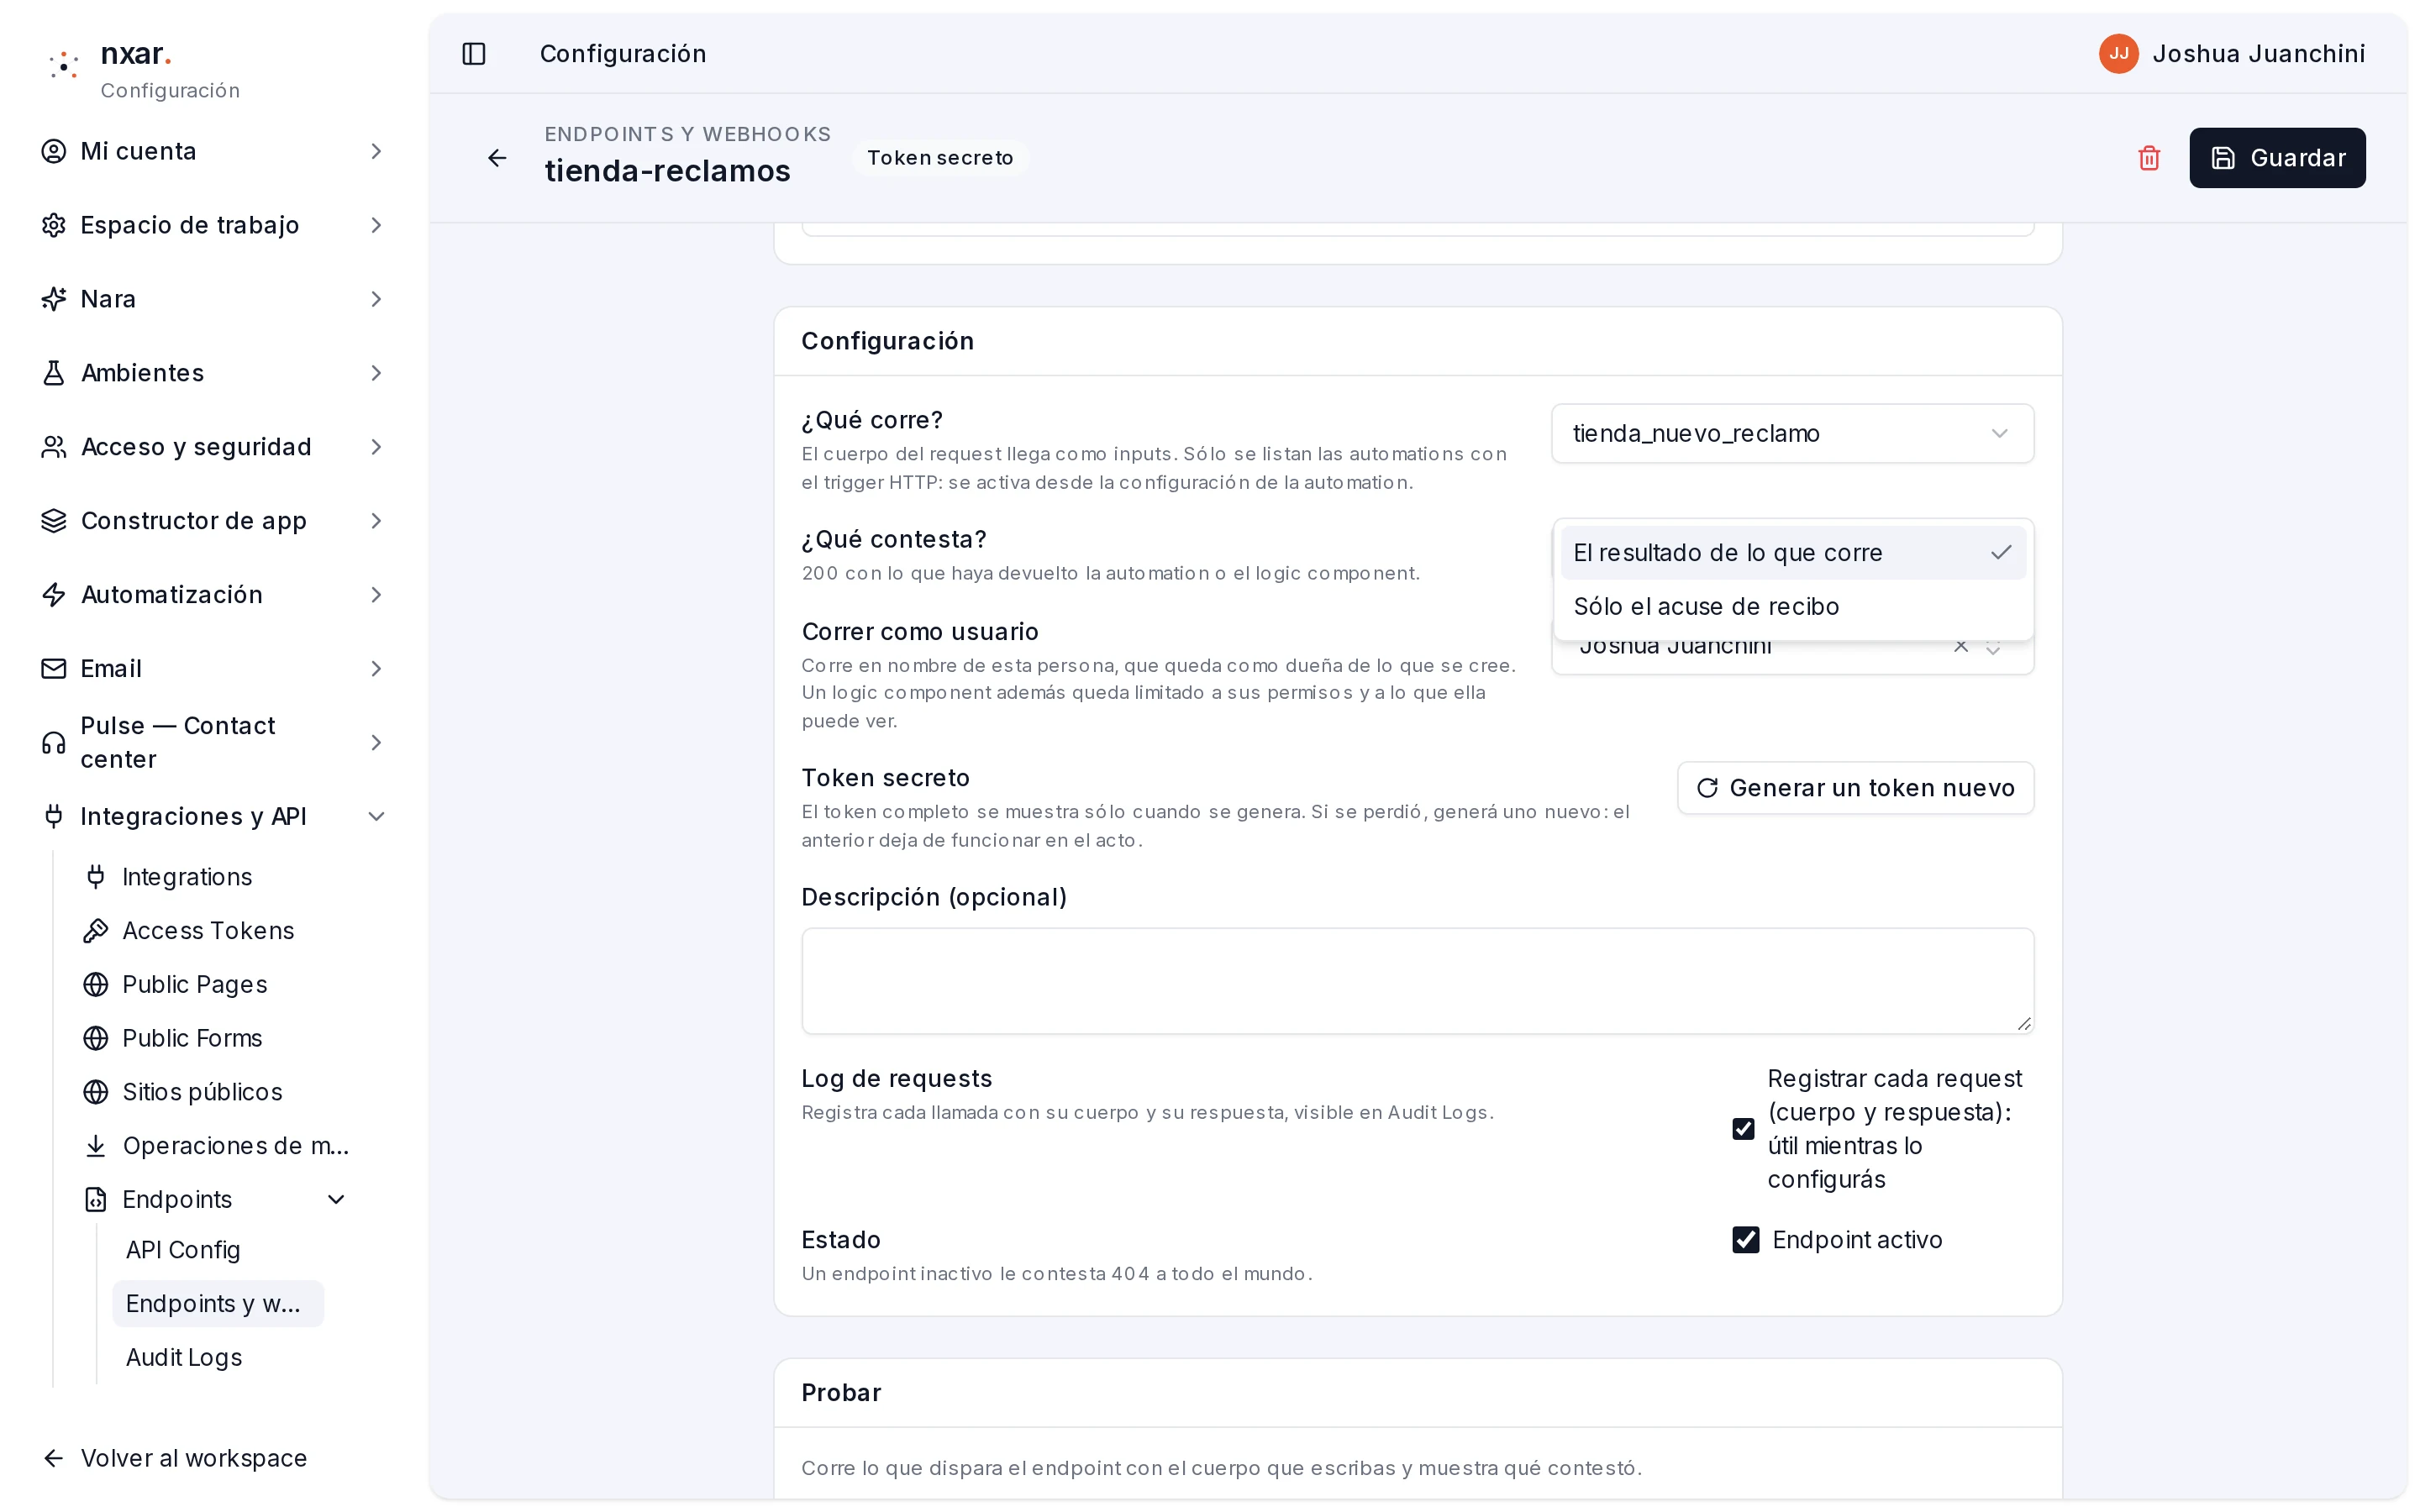Viewport: 2420px width, 1512px height.
Task: Expand Espacio de trabajo section
Action: [x=213, y=225]
